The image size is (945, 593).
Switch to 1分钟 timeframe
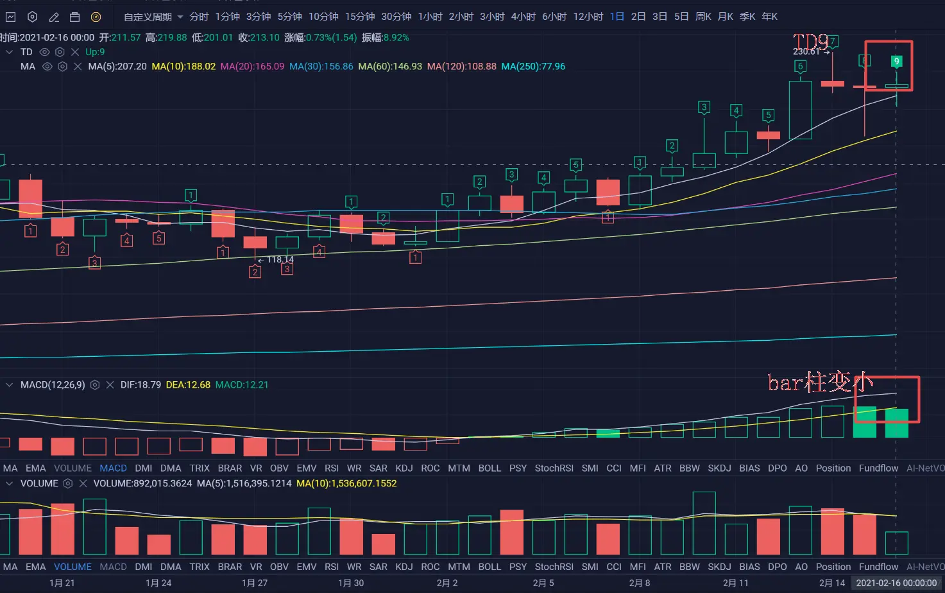point(228,17)
